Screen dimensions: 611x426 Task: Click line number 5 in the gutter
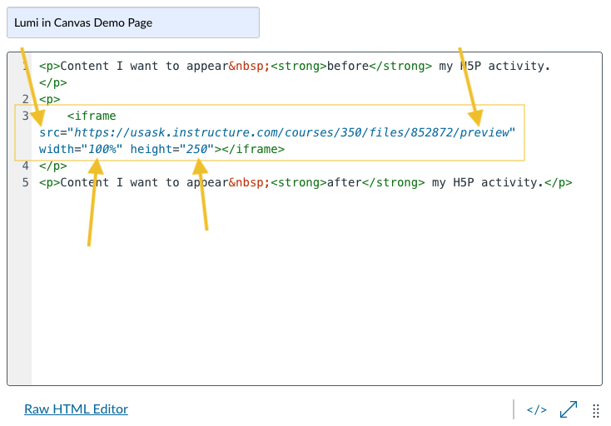(25, 182)
